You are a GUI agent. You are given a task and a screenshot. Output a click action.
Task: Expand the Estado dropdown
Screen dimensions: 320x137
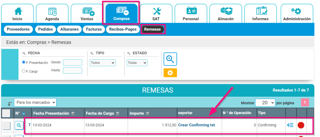coord(137,63)
